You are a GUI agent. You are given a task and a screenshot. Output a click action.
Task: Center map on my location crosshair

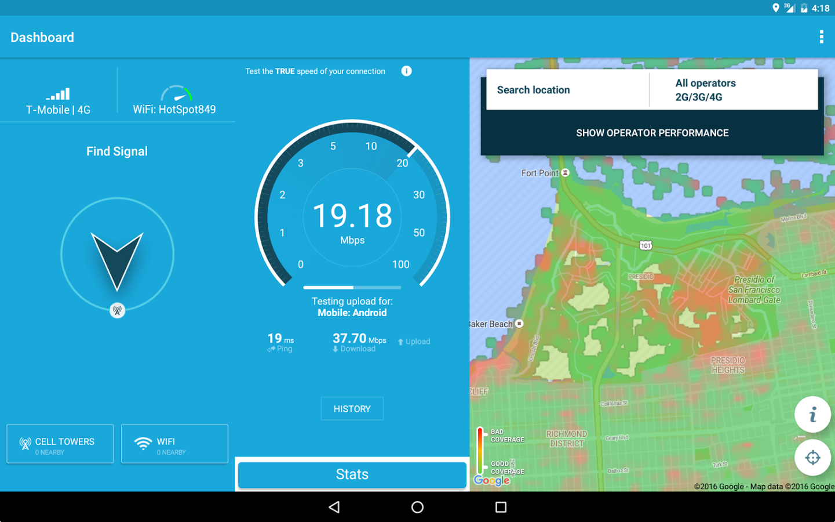(x=812, y=458)
